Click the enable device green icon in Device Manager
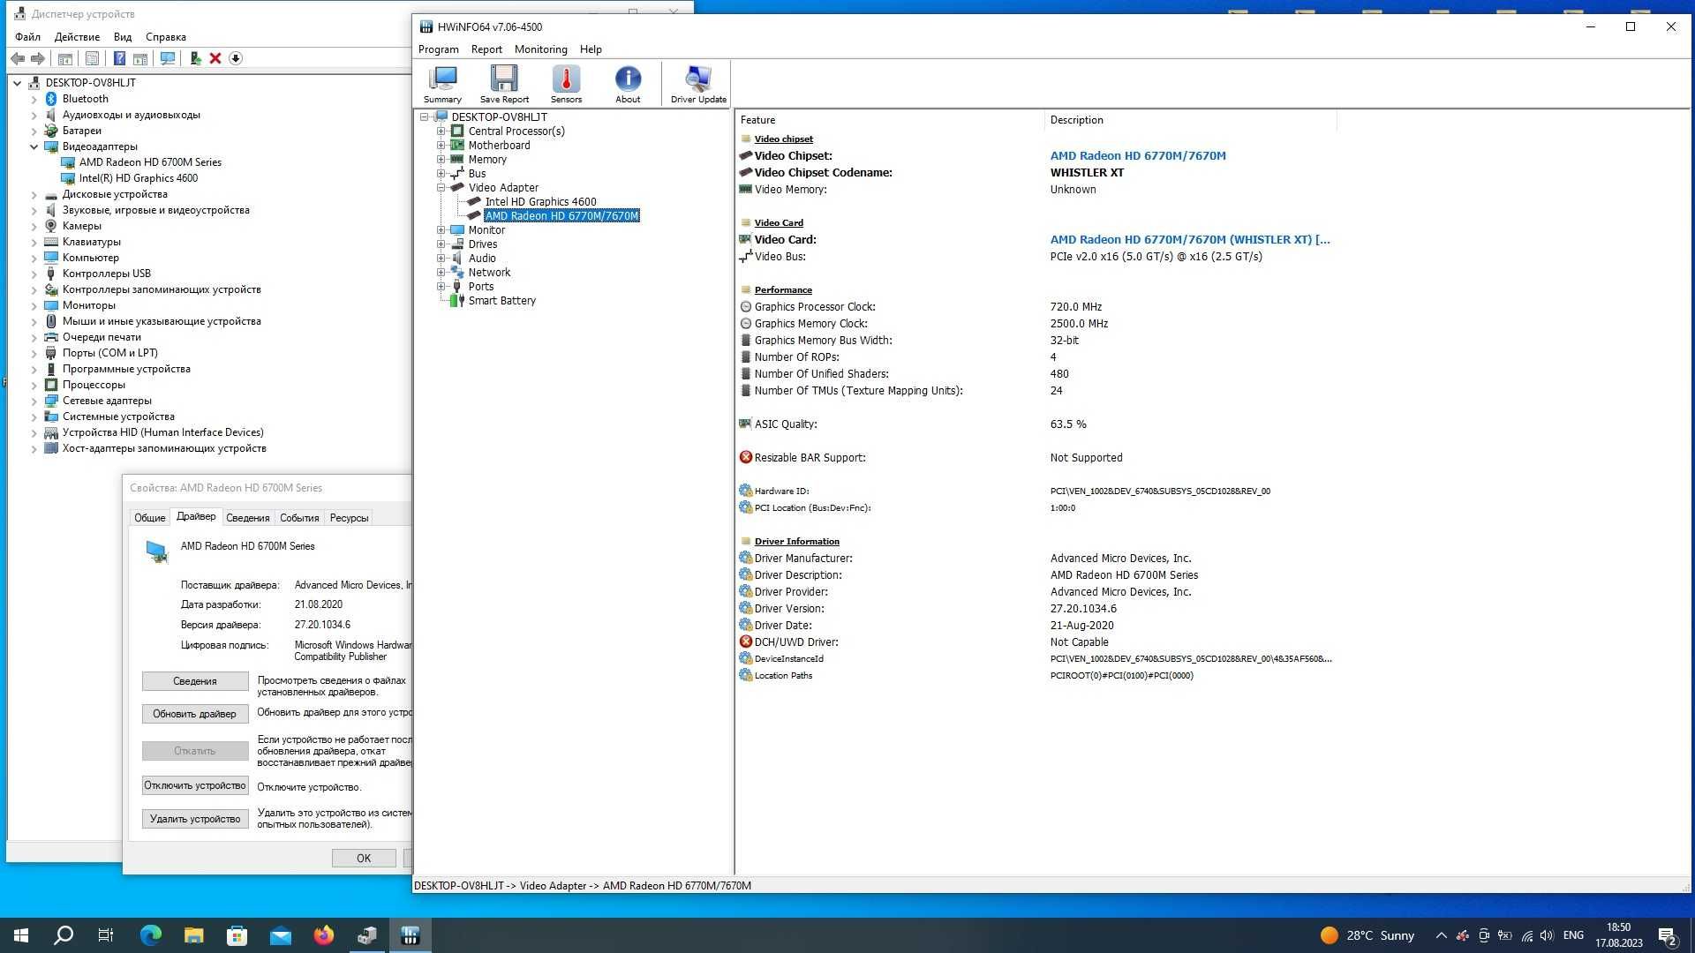 click(195, 58)
